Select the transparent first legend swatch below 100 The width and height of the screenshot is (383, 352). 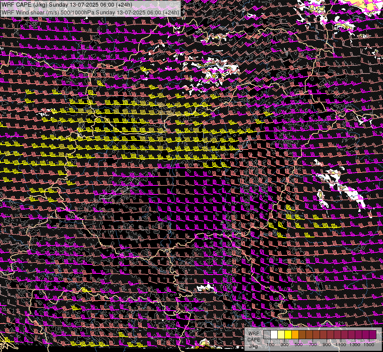(267, 334)
